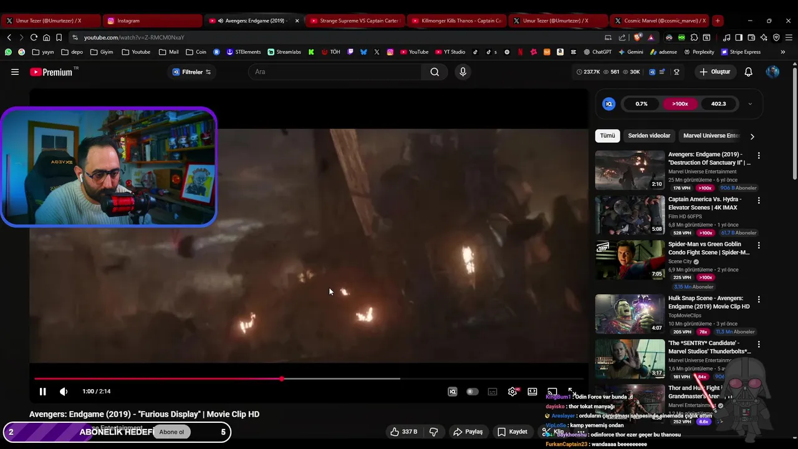Switch to theater mode view

532,392
